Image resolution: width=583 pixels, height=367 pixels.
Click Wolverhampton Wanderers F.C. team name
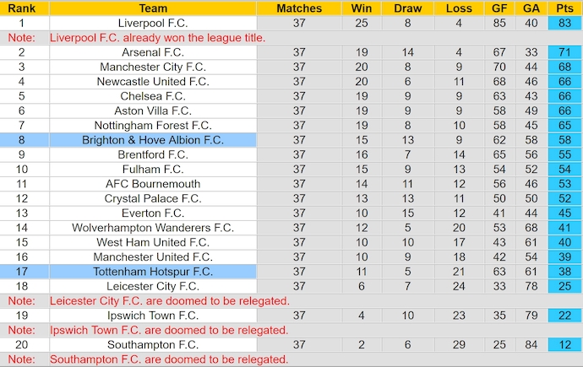(153, 228)
